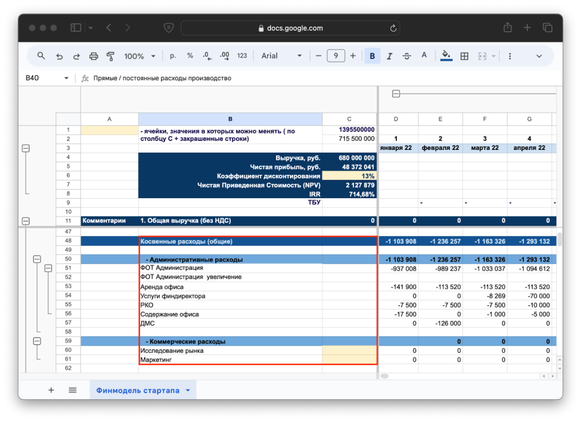Toggle bold formatting
This screenshot has width=581, height=422.
point(372,56)
